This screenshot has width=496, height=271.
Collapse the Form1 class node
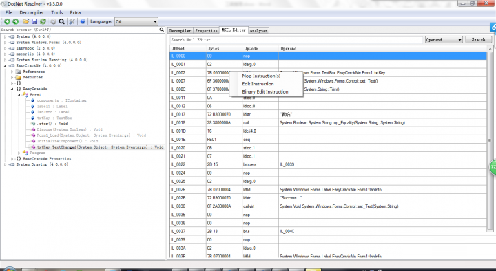tap(19, 95)
